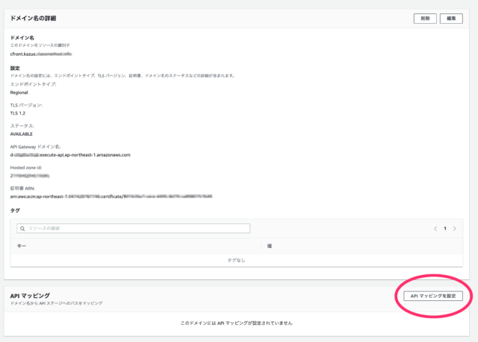Viewport: 478px width, 342px height.
Task: Select the execute-api.ap-northeast-1.amazonaws.com domain text
Action: tap(70, 155)
